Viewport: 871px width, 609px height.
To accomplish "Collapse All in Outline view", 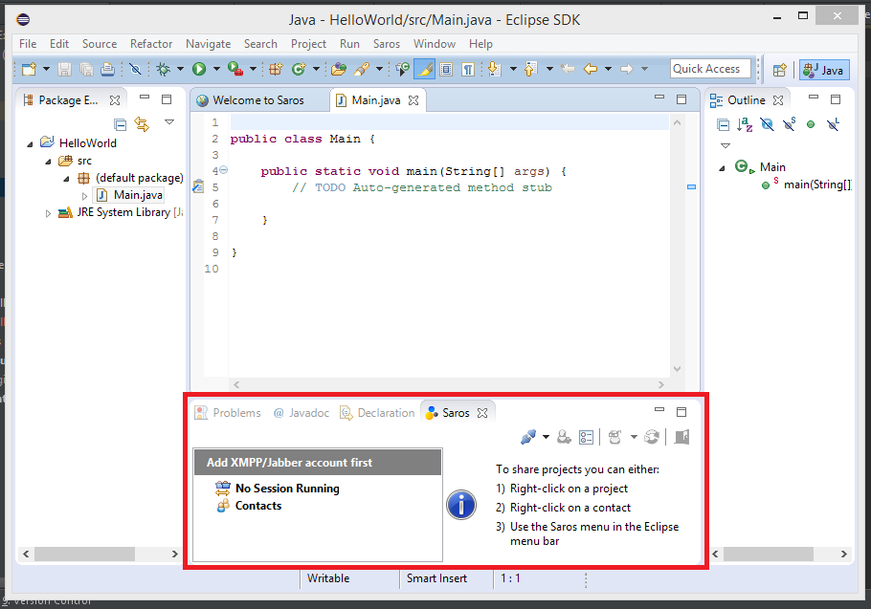I will [x=724, y=125].
